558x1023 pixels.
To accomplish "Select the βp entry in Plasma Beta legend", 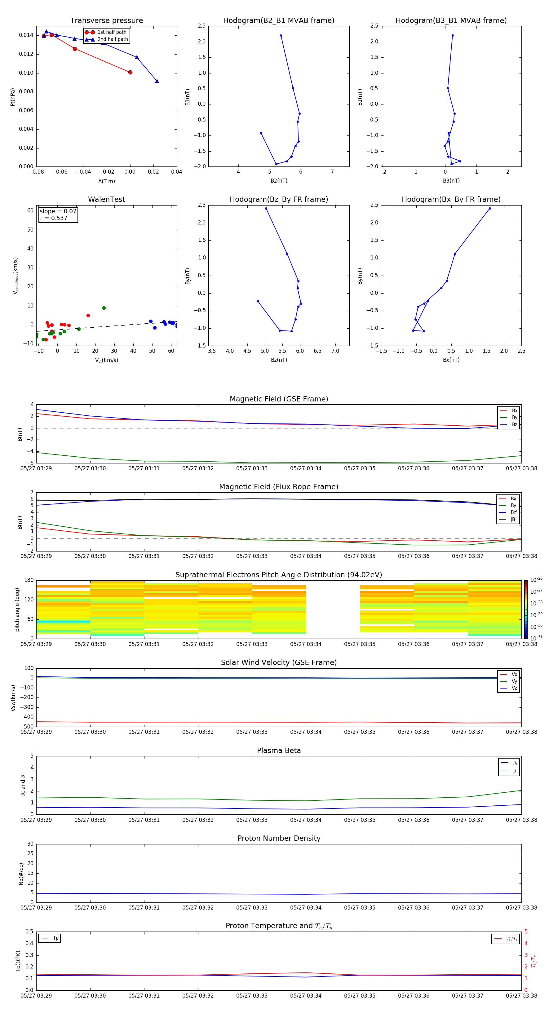I will (x=509, y=763).
